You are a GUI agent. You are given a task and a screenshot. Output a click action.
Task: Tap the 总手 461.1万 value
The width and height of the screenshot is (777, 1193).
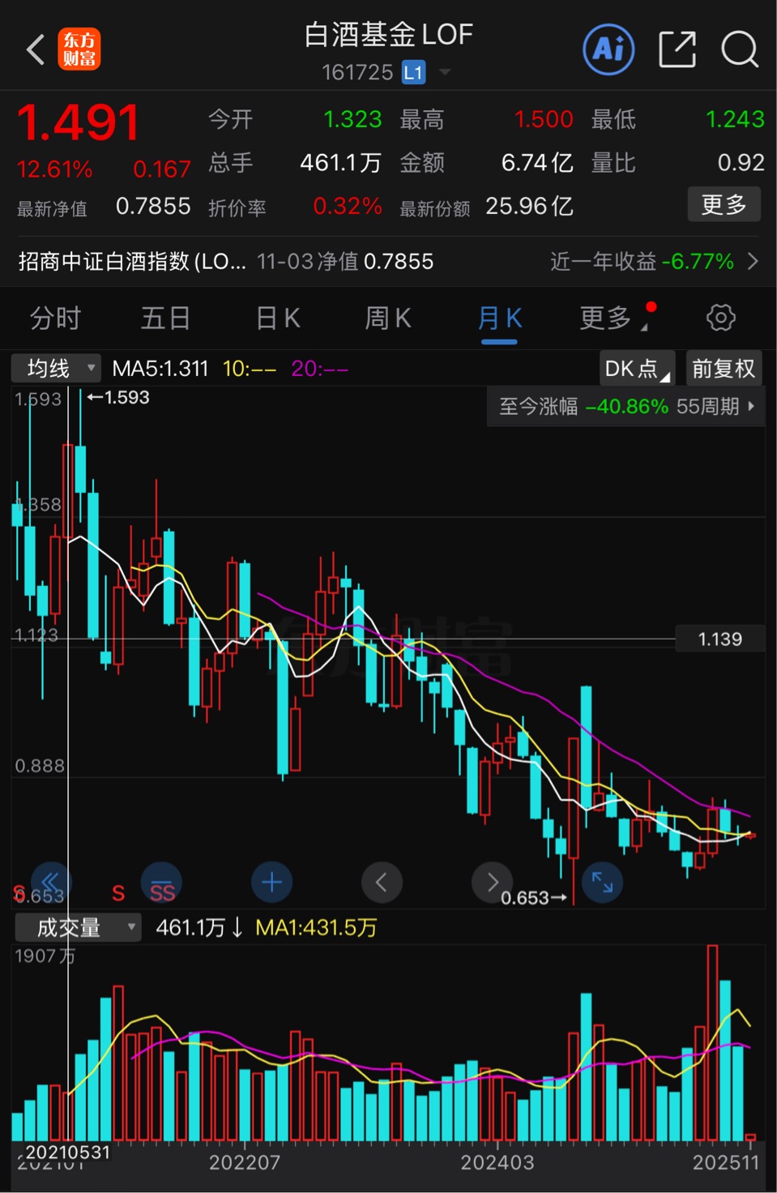[340, 163]
